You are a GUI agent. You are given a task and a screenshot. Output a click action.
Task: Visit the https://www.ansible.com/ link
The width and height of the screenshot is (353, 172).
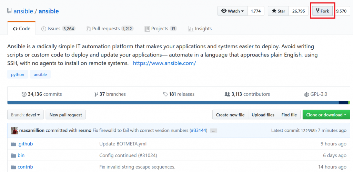164,63
